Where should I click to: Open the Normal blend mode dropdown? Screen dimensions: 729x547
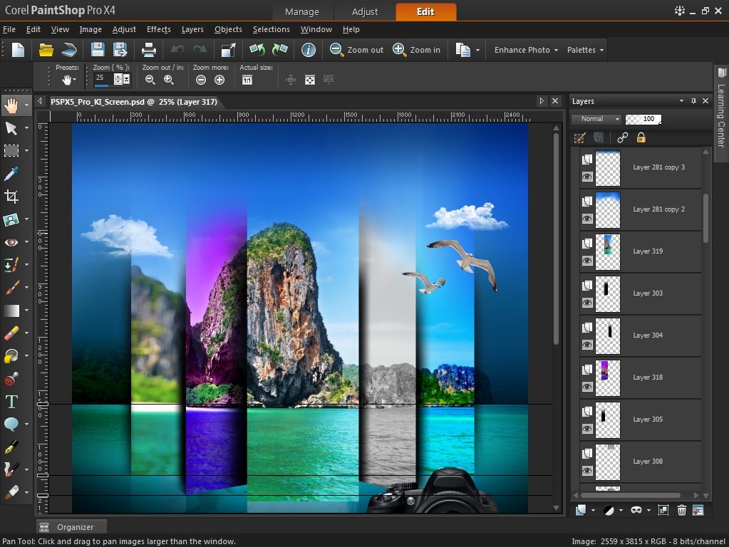pos(596,119)
